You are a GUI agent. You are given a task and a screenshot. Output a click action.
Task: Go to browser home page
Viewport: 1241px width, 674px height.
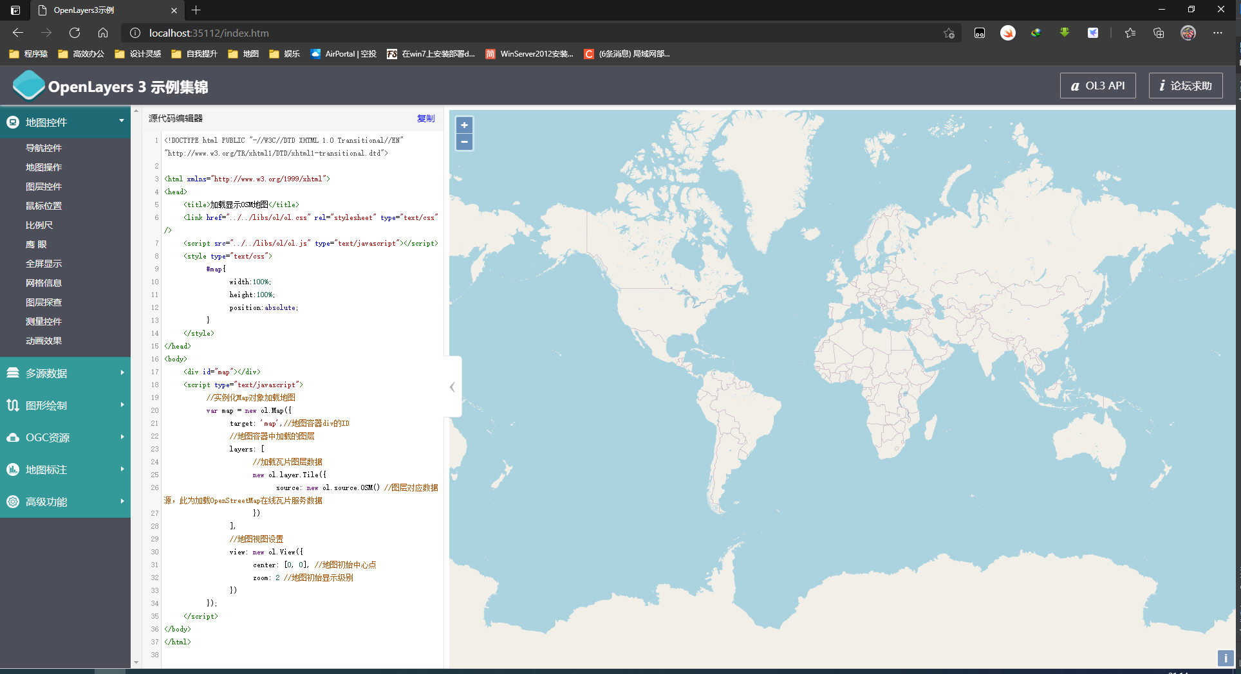click(x=103, y=33)
